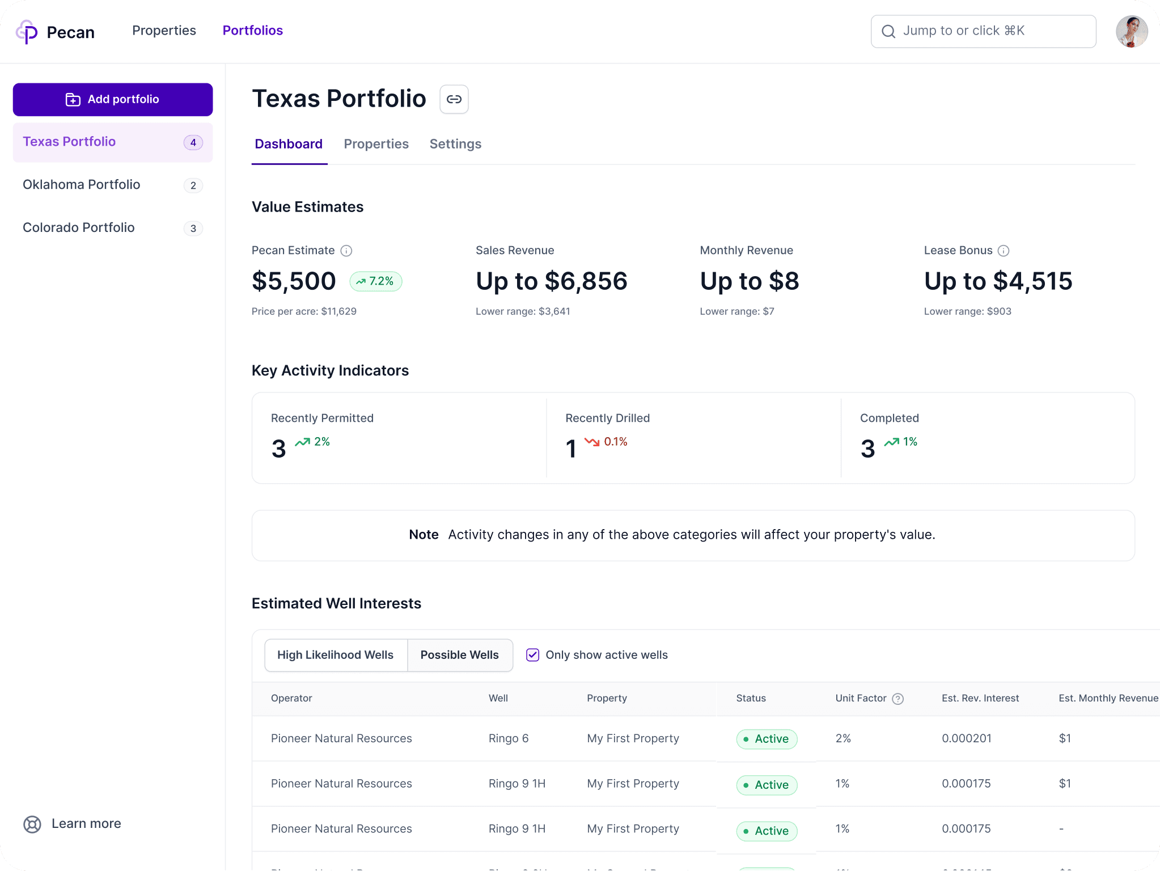Screen dimensions: 1160x871
Task: Click Oklahoma Portfolio count badge 2
Action: click(x=193, y=185)
